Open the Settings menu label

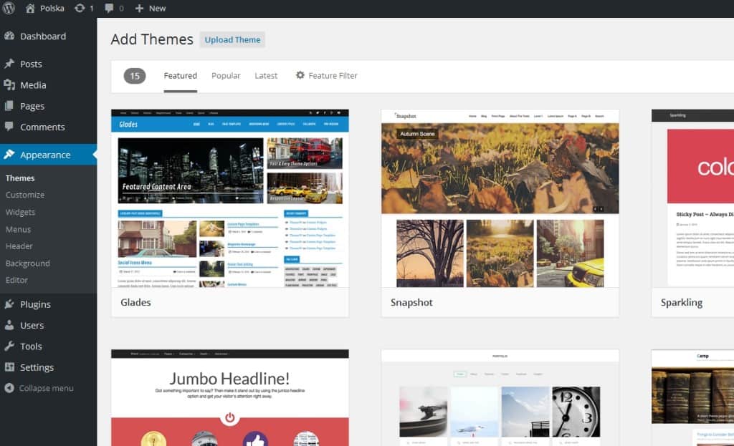tap(37, 367)
